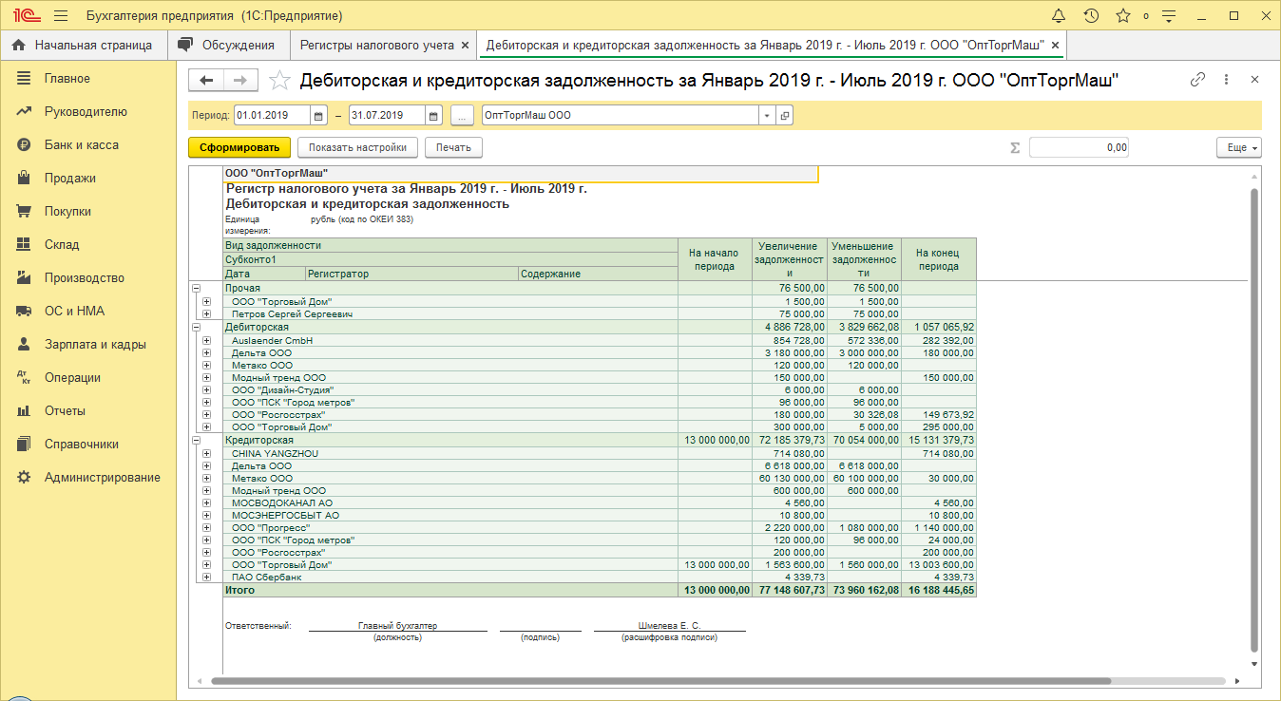Collapse the Дебиторская group
The width and height of the screenshot is (1281, 701).
[196, 327]
